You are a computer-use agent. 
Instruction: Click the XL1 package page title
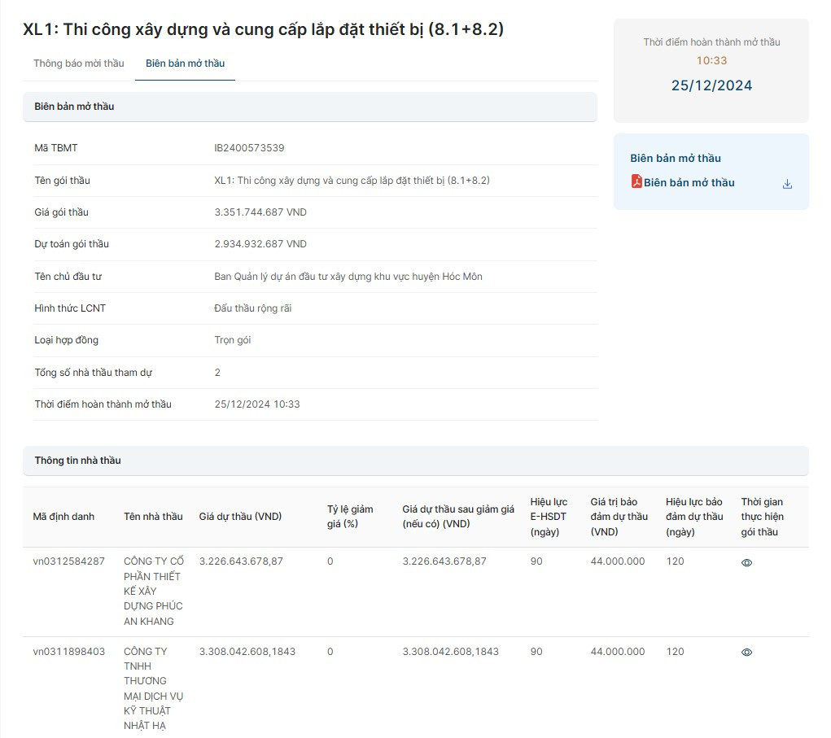click(263, 29)
